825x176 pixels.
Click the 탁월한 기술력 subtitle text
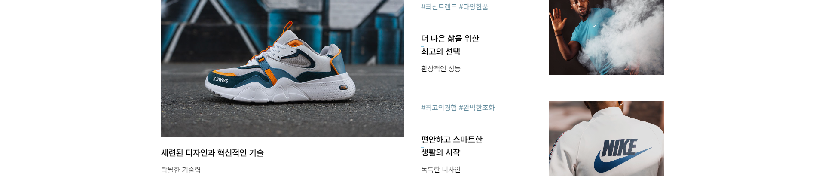coord(181,170)
